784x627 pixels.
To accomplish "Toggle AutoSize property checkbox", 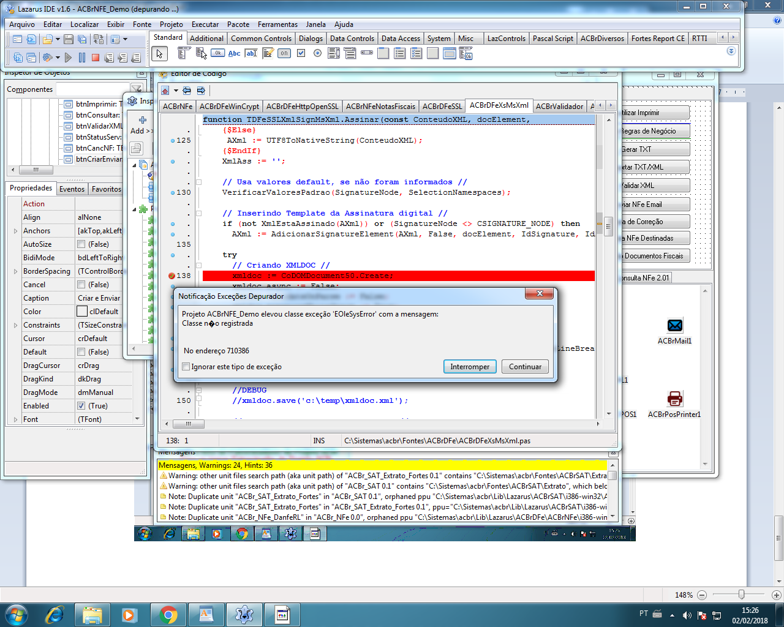I will coord(81,244).
